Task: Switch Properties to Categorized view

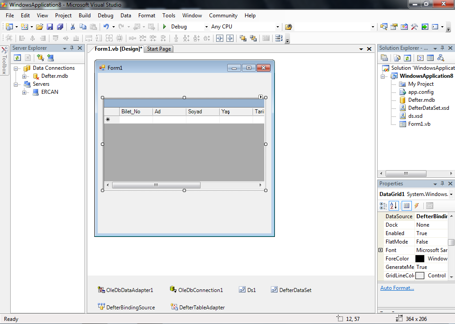Action: [383, 206]
